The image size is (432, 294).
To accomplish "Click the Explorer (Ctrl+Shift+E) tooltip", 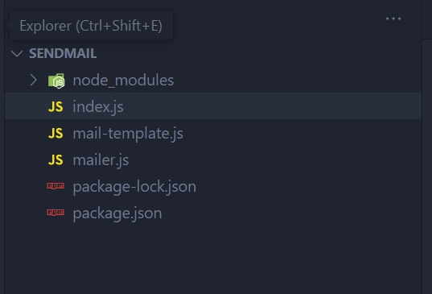I will 91,26.
